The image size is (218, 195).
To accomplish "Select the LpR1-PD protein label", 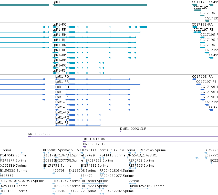I will [x=62, y=112].
